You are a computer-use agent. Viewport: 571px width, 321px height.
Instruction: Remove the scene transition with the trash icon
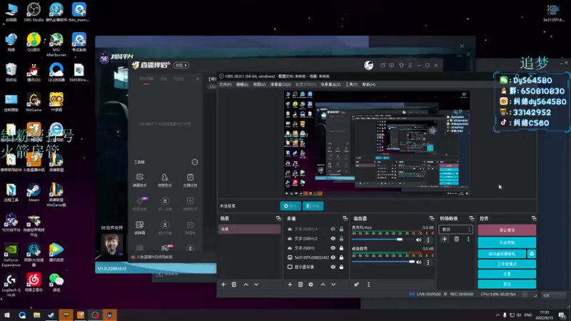point(456,239)
